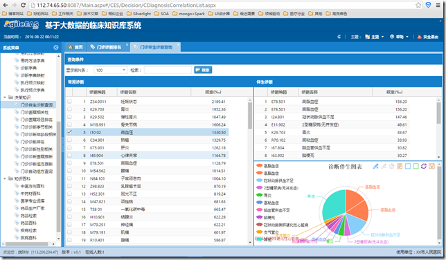Open the 帮助 help dropdown
Image resolution: width=446 pixels, height=260 pixels.
pos(400,37)
